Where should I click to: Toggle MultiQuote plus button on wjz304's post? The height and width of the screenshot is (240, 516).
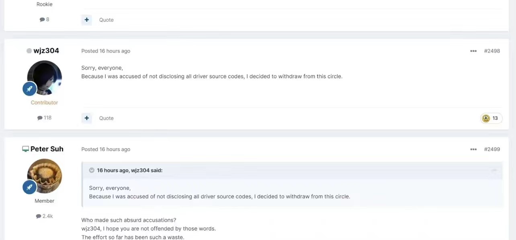tap(86, 118)
